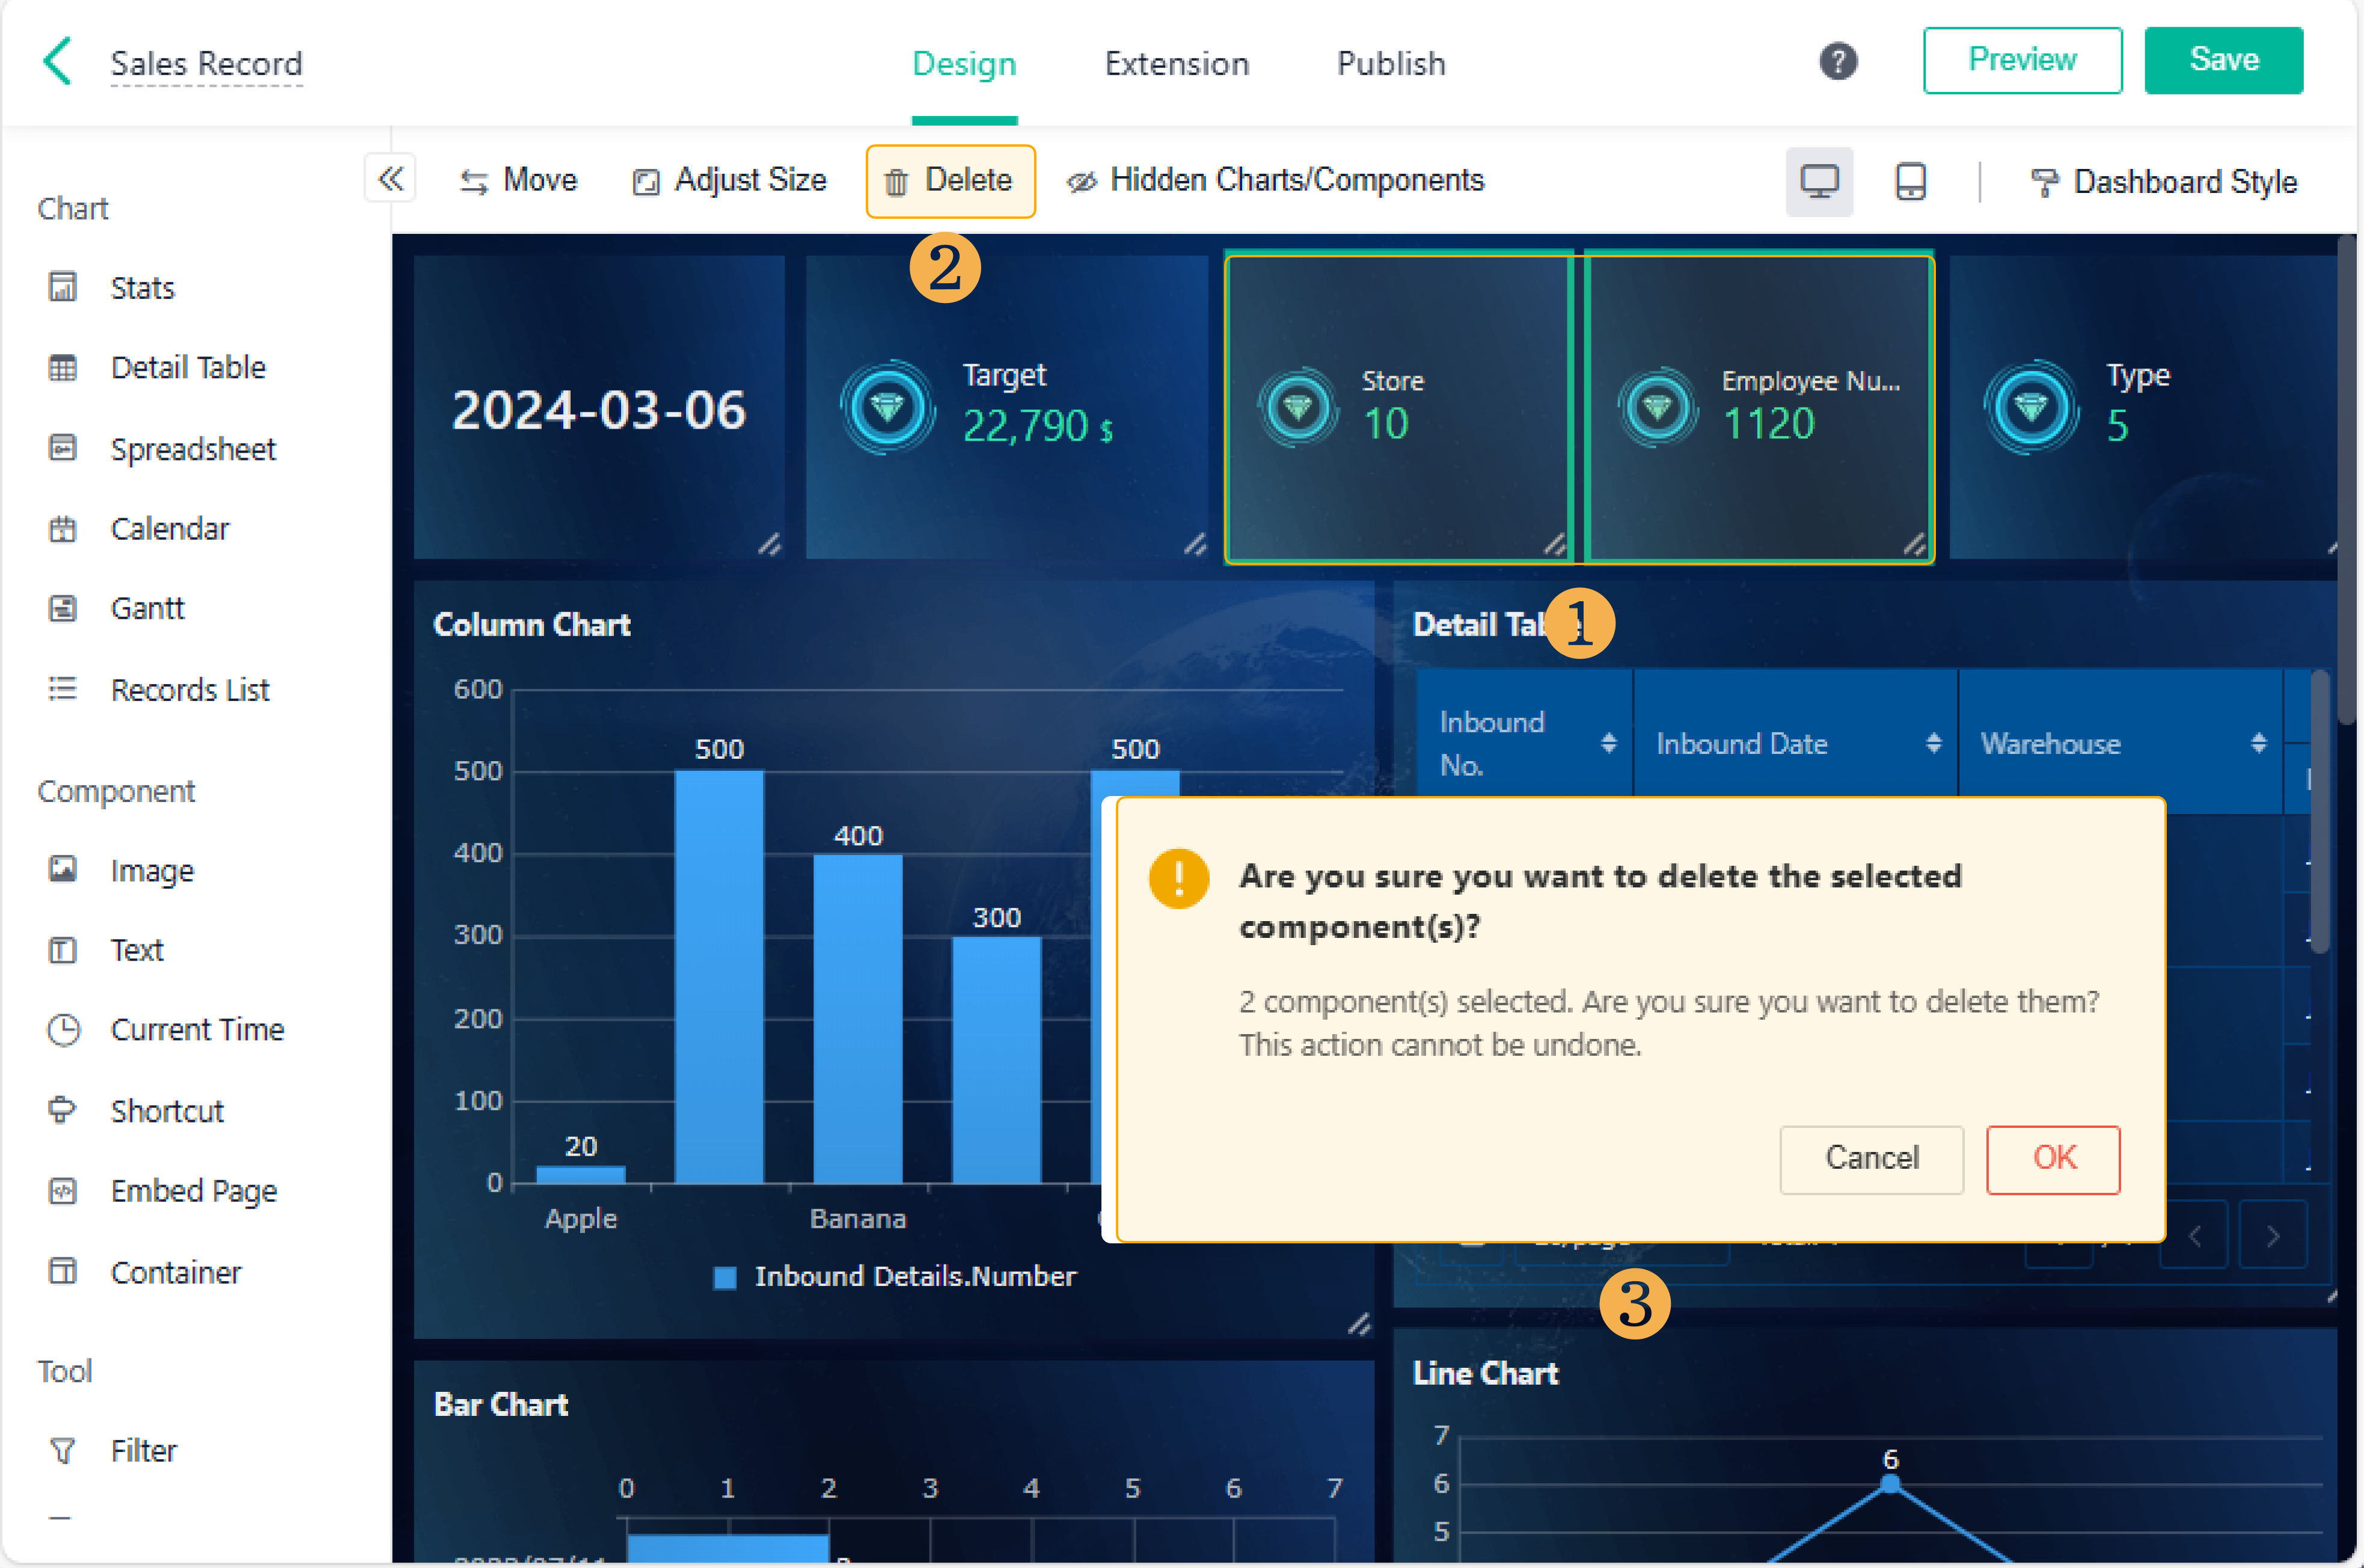
Task: Click the warning icon in dialog
Action: click(1178, 879)
